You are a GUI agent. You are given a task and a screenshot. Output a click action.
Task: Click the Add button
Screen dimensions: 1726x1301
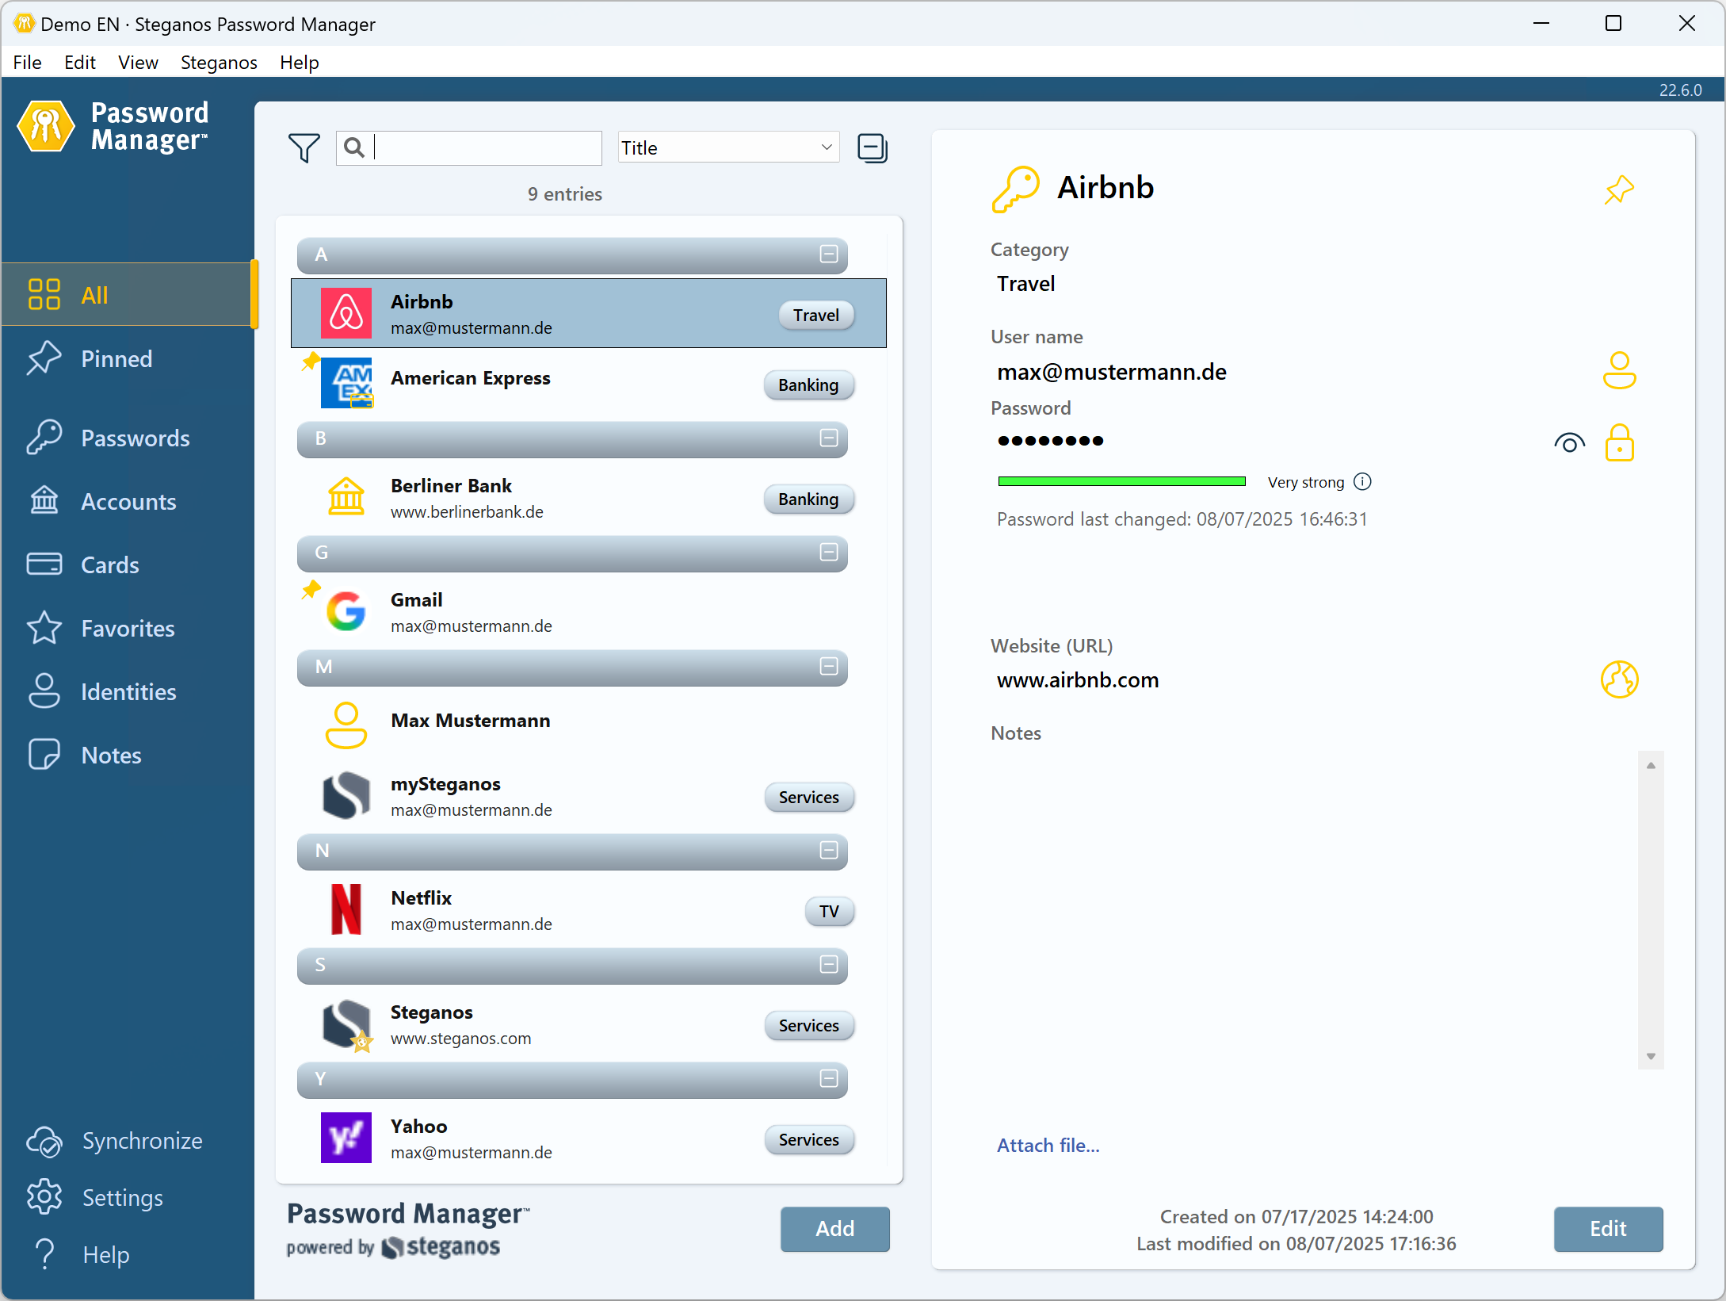coord(834,1229)
